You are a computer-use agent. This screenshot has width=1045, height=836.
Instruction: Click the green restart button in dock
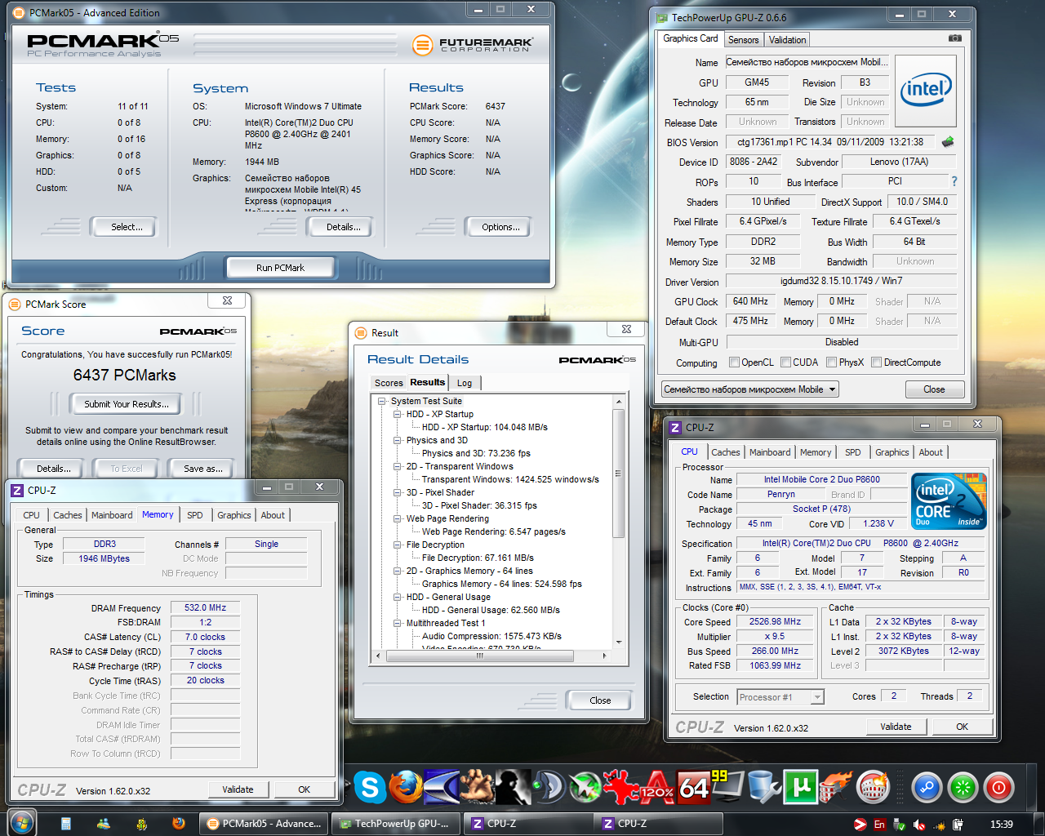[x=963, y=788]
